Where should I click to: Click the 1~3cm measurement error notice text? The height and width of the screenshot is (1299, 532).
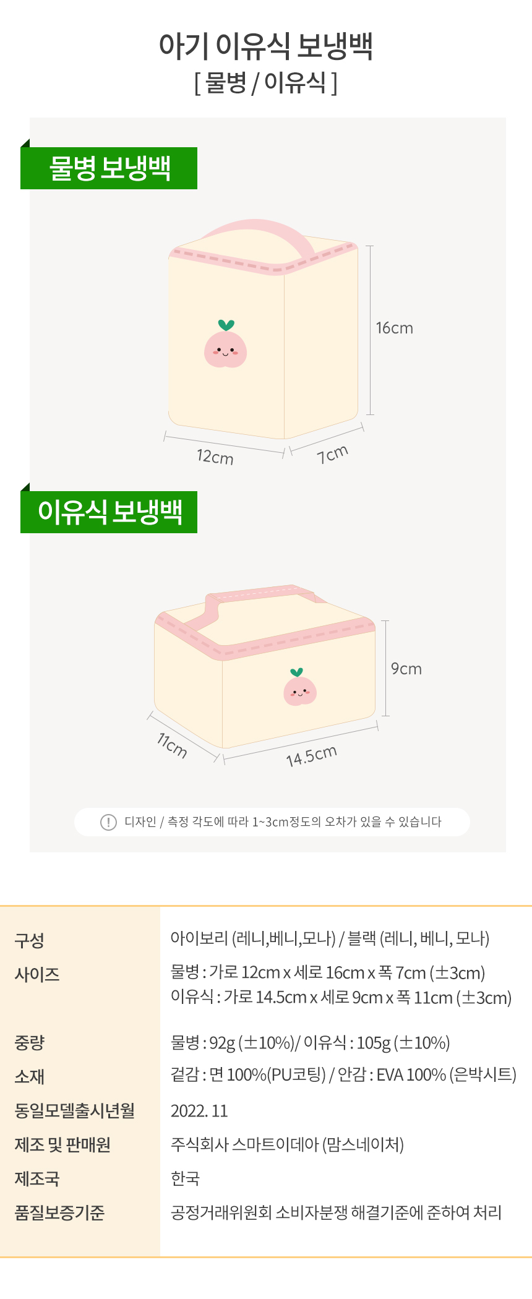pos(283,822)
